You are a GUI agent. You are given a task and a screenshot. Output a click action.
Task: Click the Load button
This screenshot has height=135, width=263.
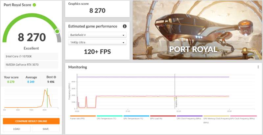point(17,129)
